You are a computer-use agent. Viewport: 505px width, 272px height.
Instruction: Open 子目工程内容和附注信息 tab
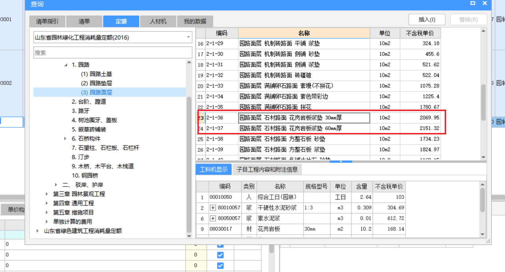(x=267, y=170)
